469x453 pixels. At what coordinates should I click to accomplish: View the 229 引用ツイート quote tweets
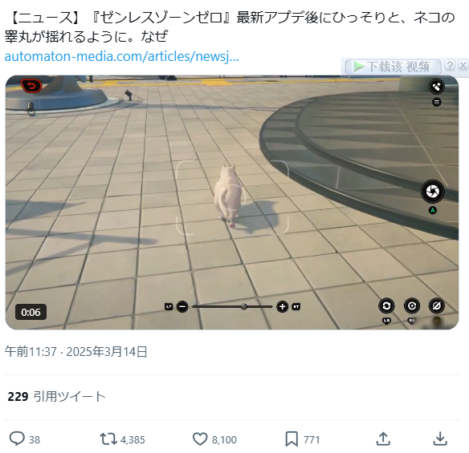pyautogui.click(x=57, y=397)
